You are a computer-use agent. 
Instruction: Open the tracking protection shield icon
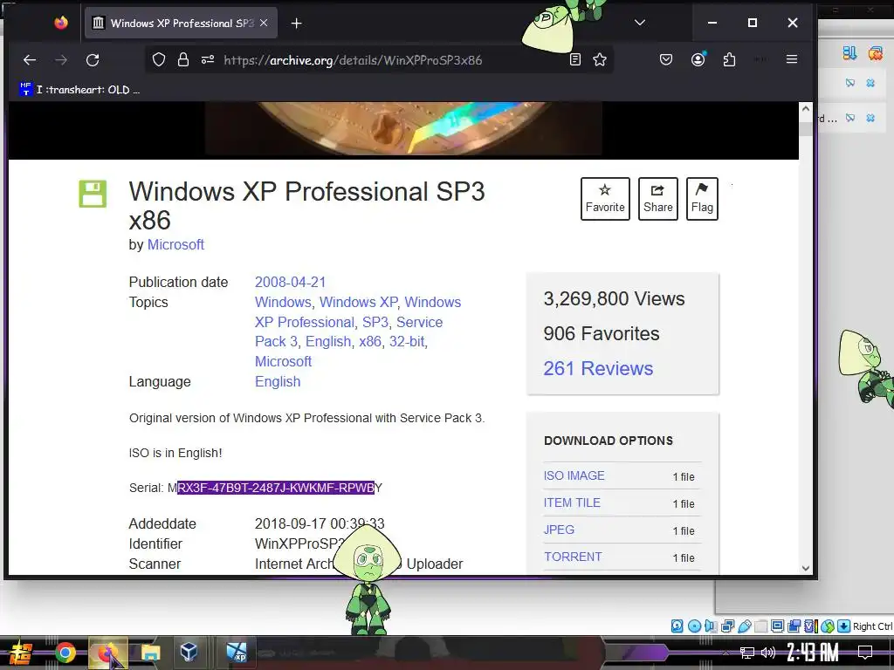[x=159, y=60]
